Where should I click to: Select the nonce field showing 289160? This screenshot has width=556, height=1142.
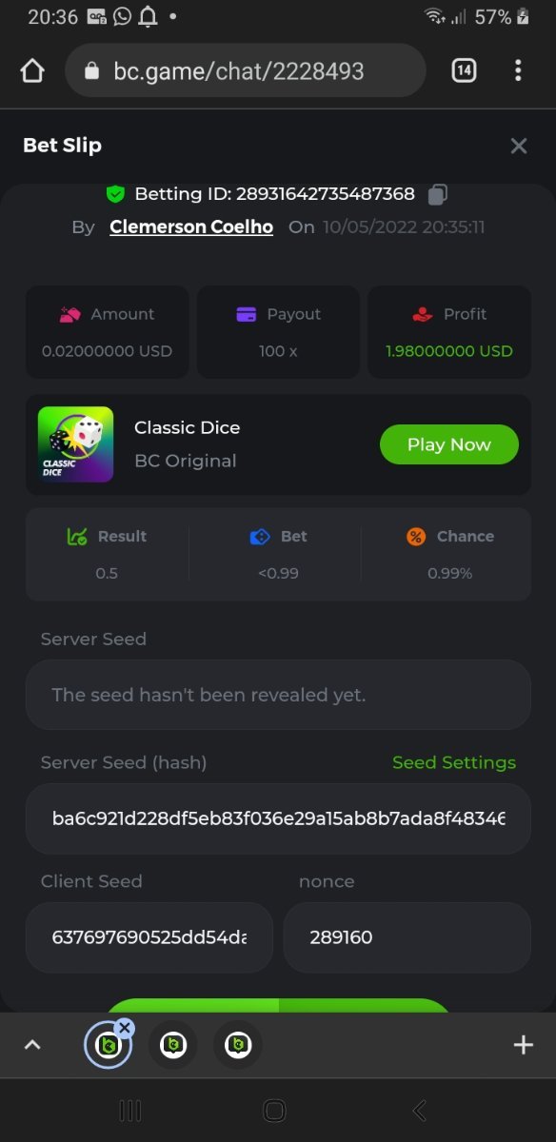coord(407,937)
